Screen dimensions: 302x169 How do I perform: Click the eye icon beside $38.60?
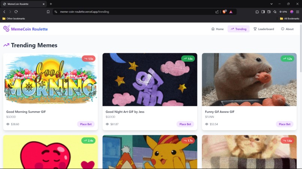point(8,124)
